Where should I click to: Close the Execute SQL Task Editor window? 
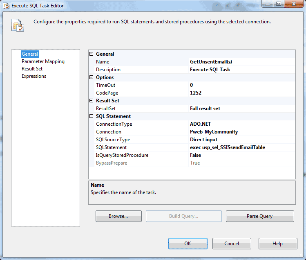293,5
